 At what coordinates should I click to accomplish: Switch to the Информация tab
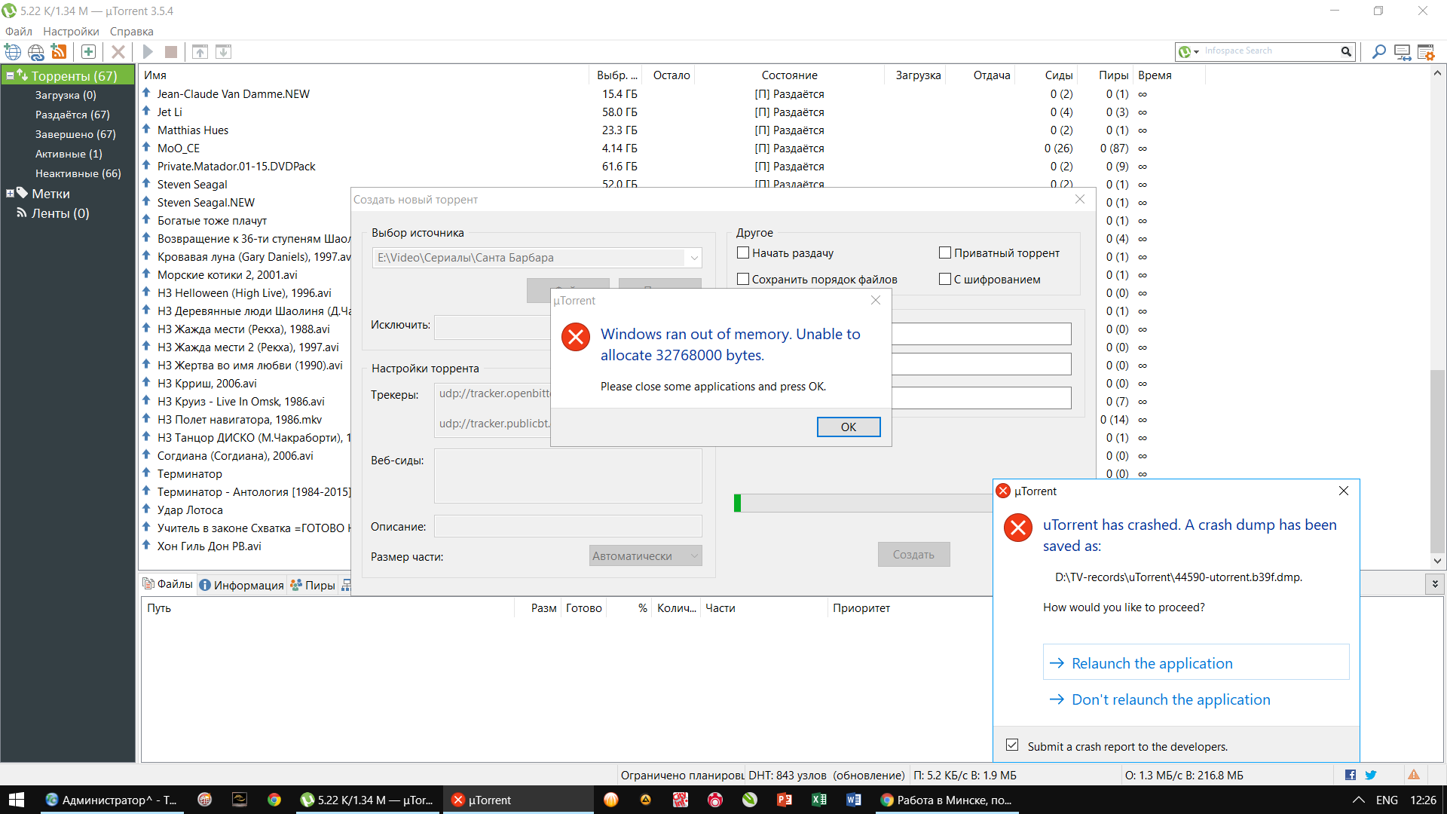coord(242,585)
